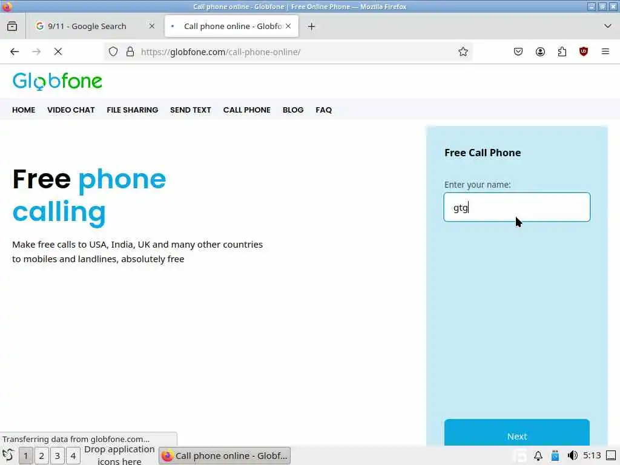Click the forward navigation arrow
This screenshot has height=465, width=620.
[x=36, y=51]
